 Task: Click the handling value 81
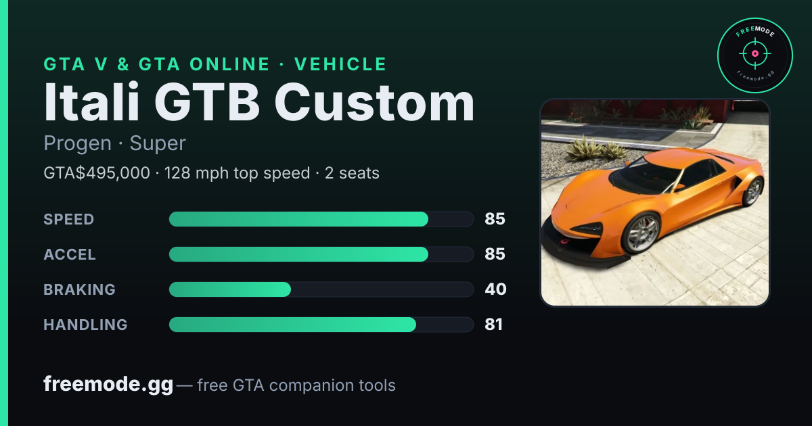coord(494,325)
